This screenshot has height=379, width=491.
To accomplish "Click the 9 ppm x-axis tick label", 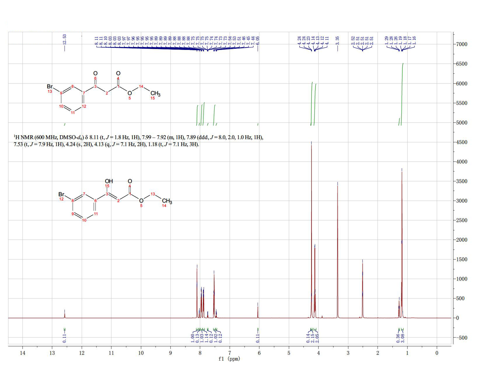I will click(171, 353).
